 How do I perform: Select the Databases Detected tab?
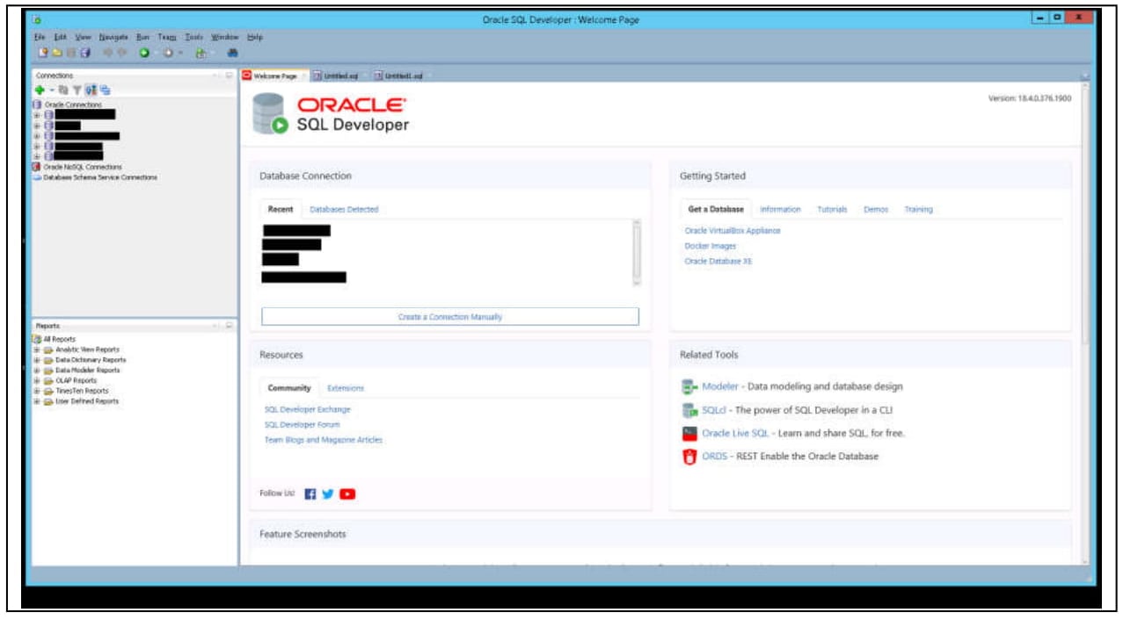(344, 210)
